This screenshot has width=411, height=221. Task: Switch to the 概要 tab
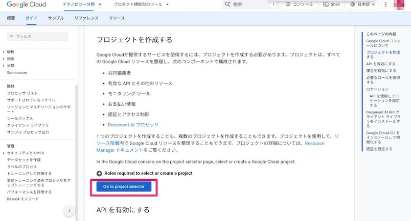tap(11, 18)
